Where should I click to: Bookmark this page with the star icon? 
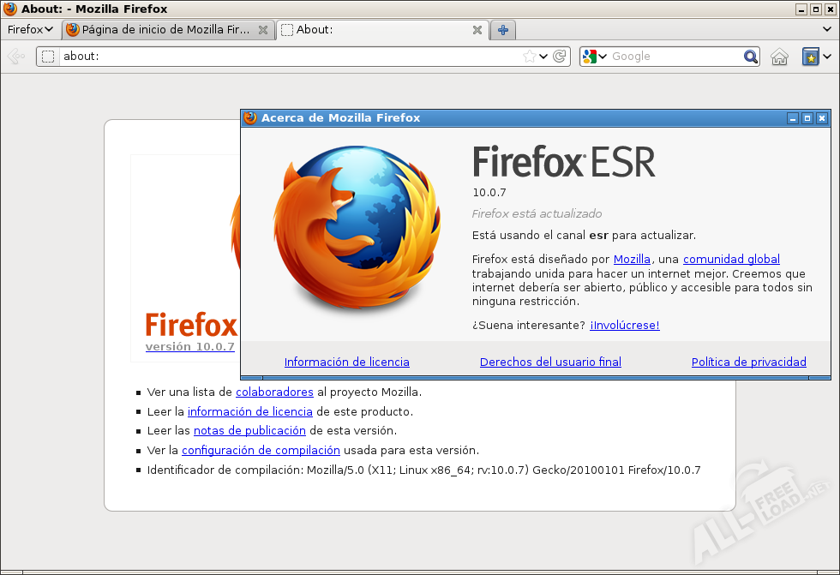pos(530,57)
